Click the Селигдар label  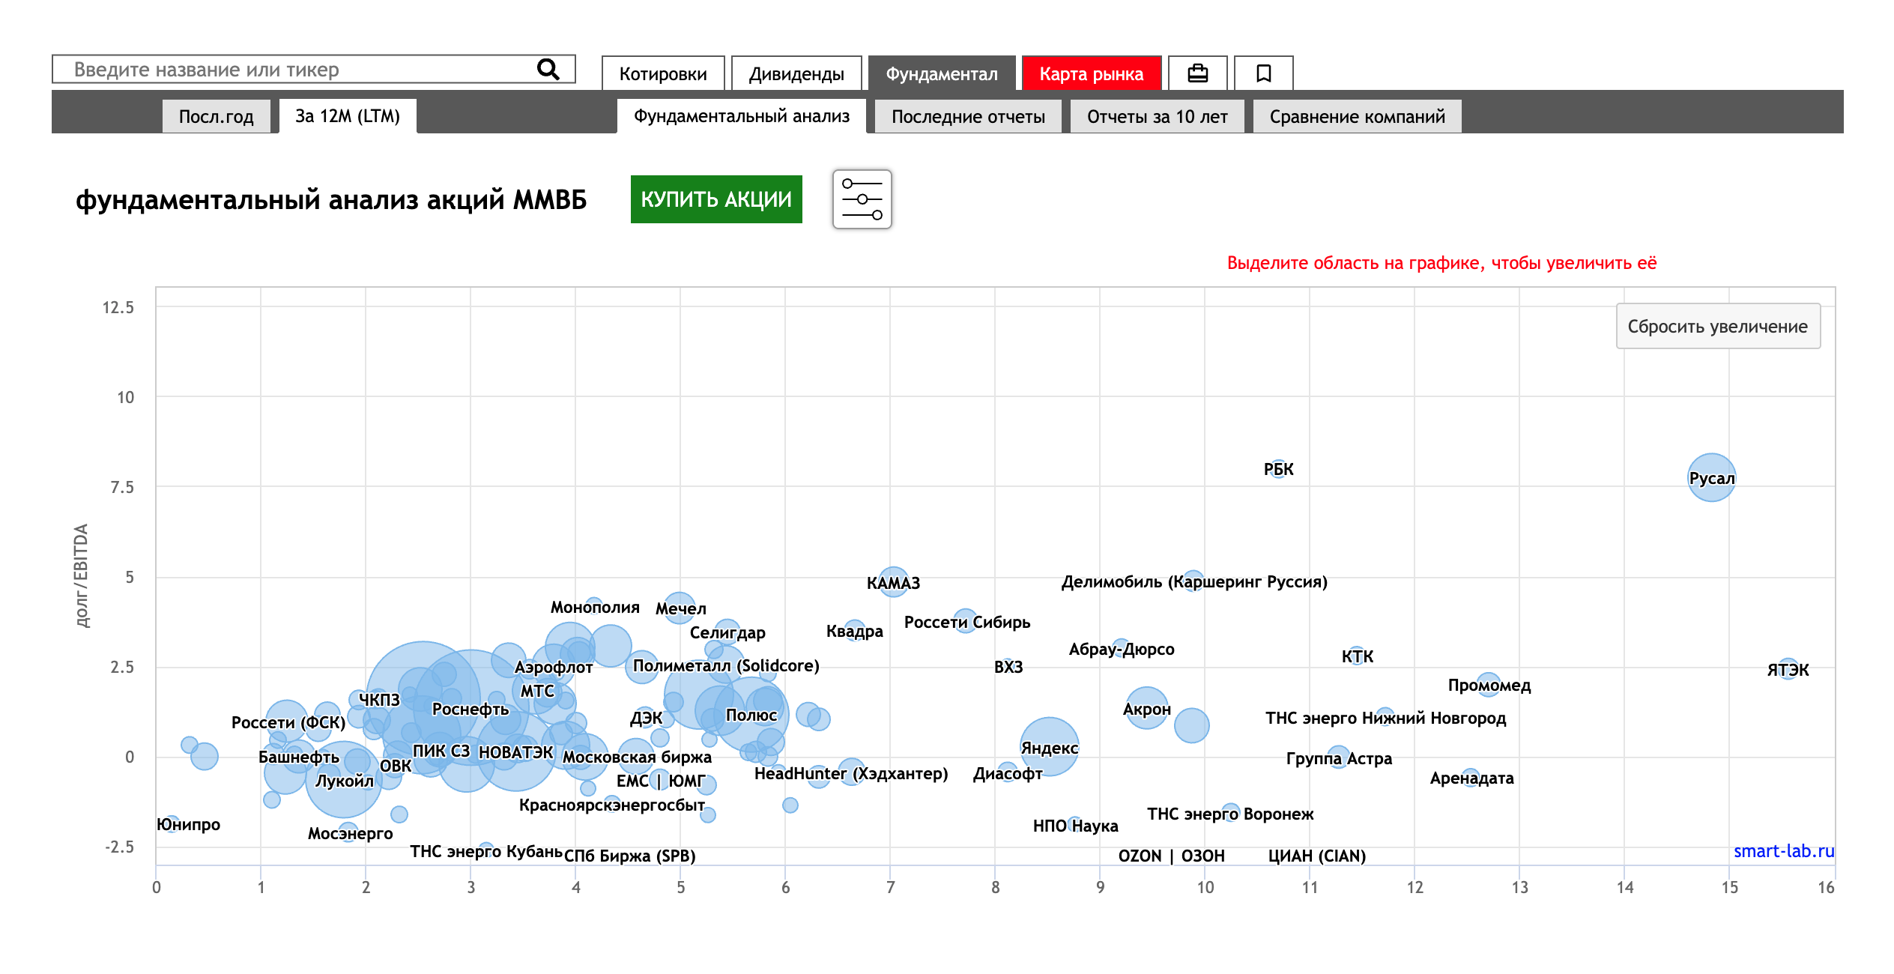click(727, 632)
